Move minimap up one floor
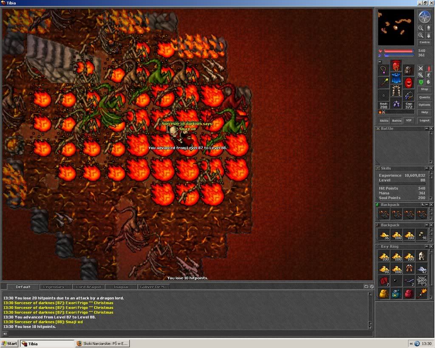435x348 pixels. click(428, 28)
